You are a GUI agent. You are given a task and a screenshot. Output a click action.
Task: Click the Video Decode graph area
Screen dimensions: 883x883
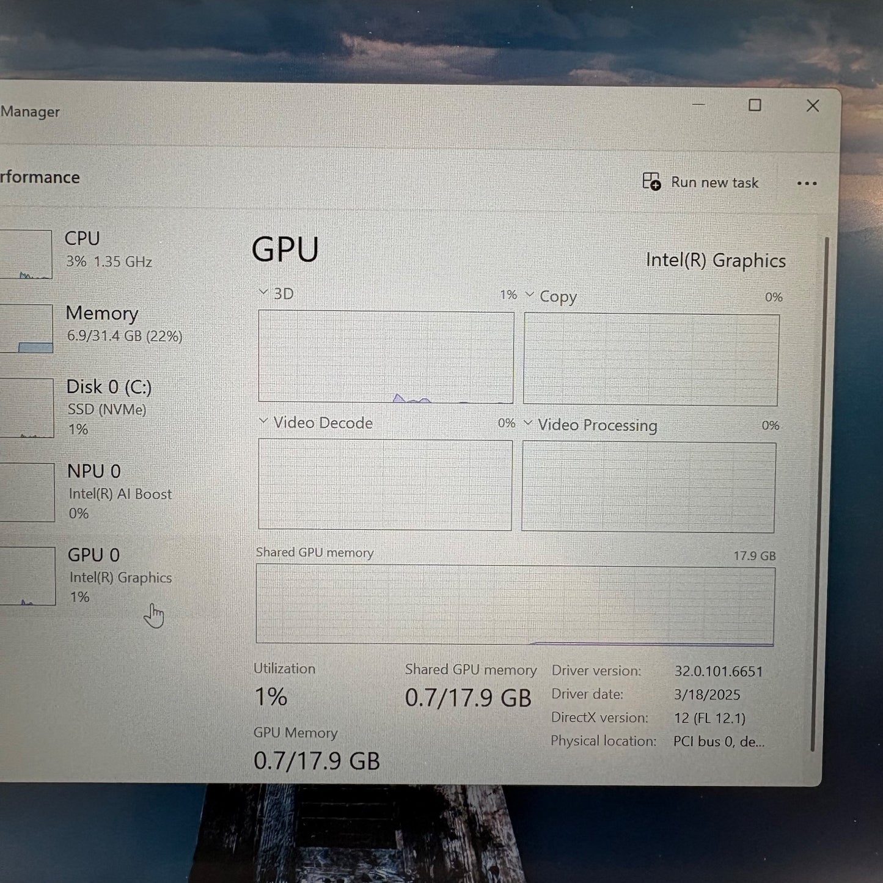pyautogui.click(x=386, y=486)
